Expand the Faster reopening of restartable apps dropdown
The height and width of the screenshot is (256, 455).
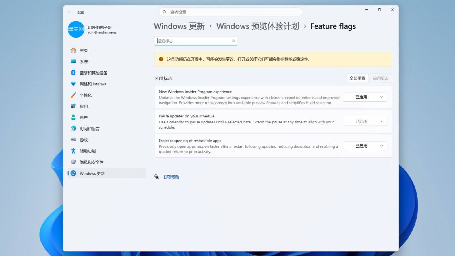tap(365, 146)
